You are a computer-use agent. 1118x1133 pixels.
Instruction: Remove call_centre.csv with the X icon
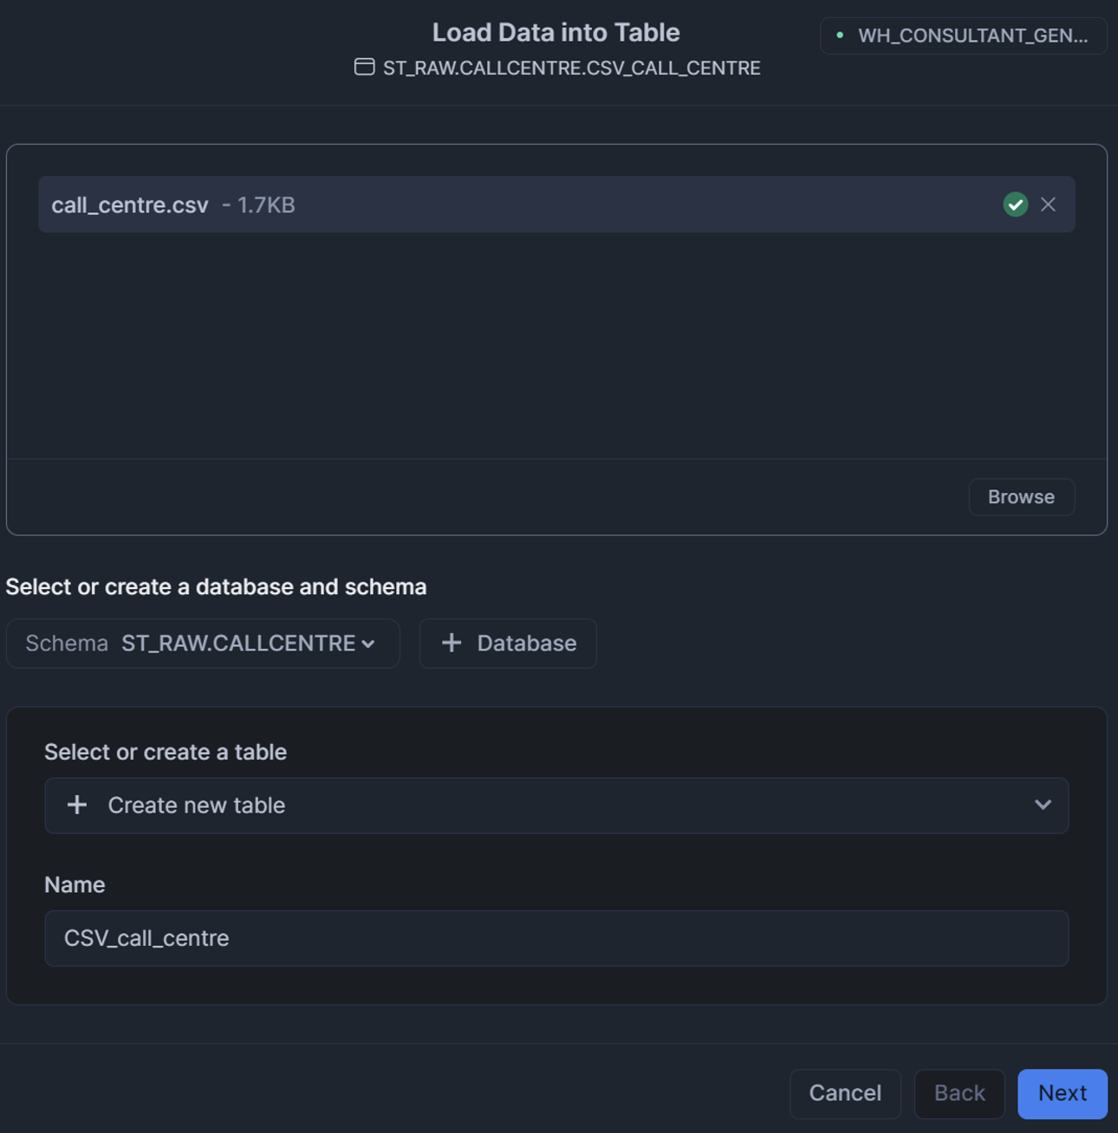1048,204
